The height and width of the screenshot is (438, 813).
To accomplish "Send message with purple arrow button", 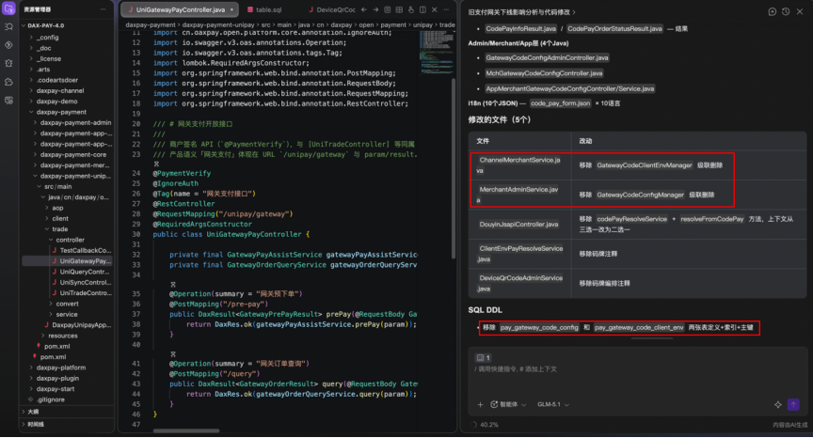I will [793, 404].
